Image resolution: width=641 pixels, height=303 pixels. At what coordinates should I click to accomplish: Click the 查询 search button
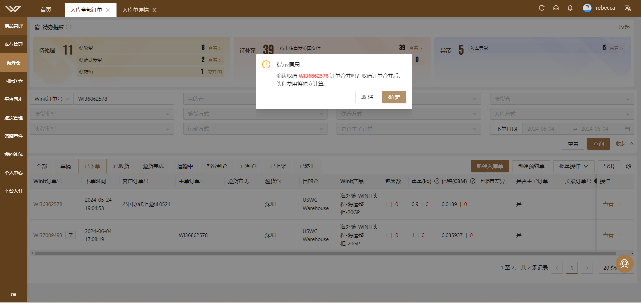point(599,144)
